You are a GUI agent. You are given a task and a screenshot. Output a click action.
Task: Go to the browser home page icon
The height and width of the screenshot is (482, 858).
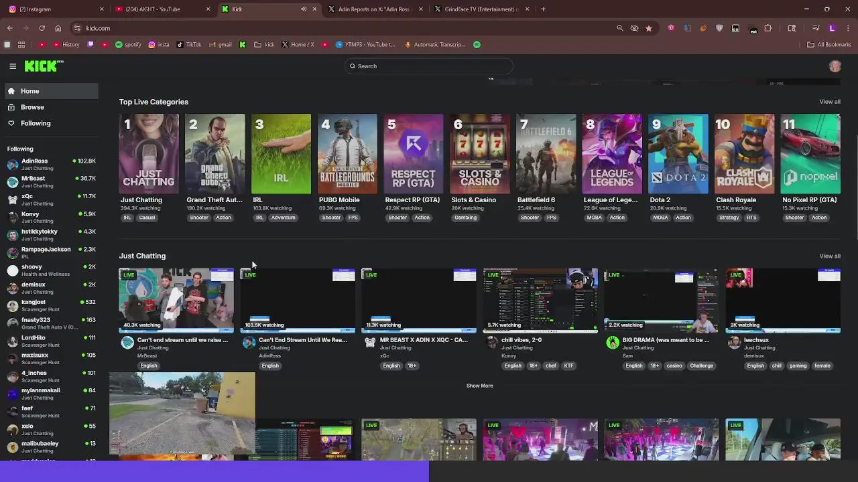click(58, 28)
